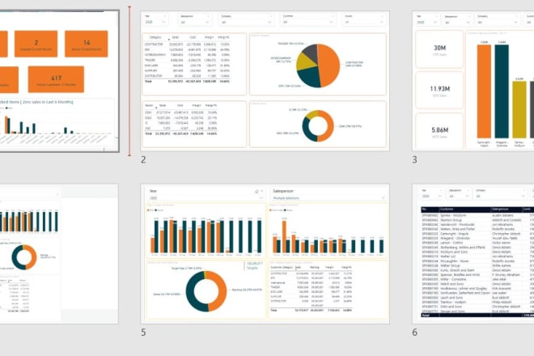
Task: Select the partly visible slide left of slide 5
Action: coord(59,254)
